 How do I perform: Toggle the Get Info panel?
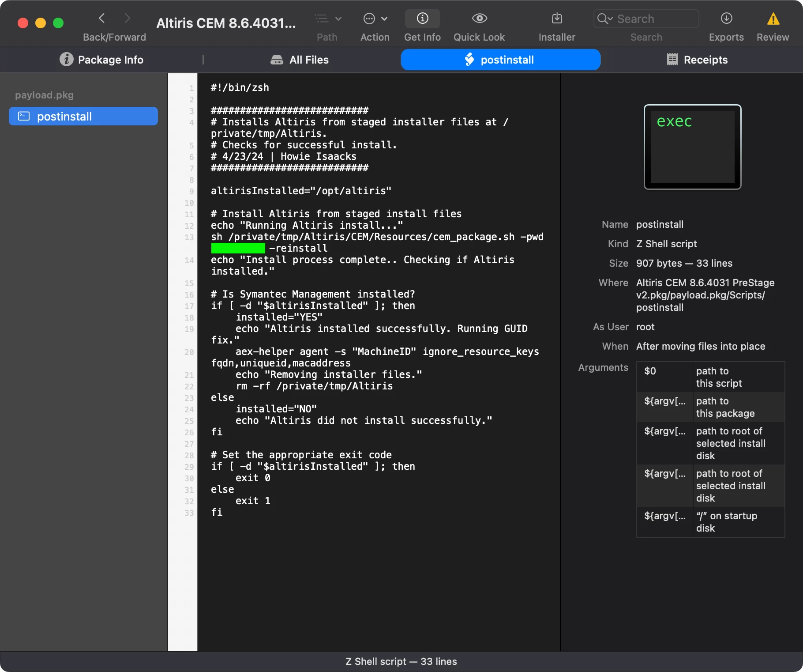[x=423, y=19]
